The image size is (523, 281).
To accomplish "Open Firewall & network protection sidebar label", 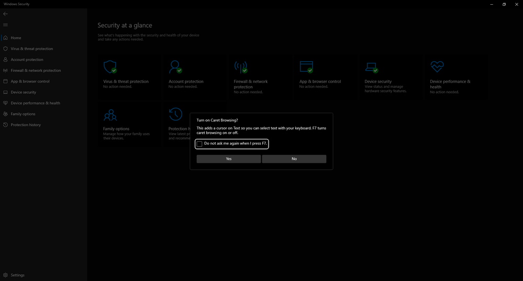I will pos(36,70).
